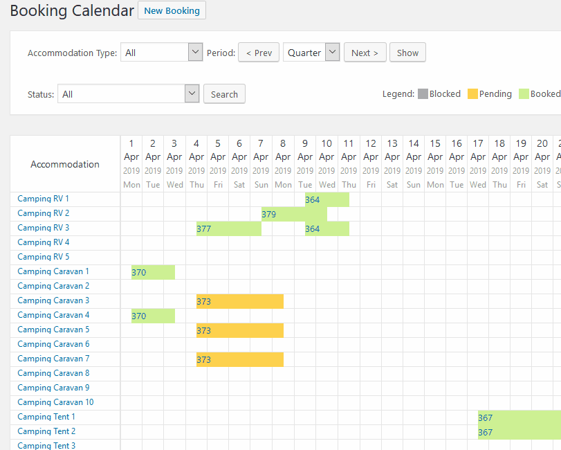Run the Search with current filters

point(224,93)
